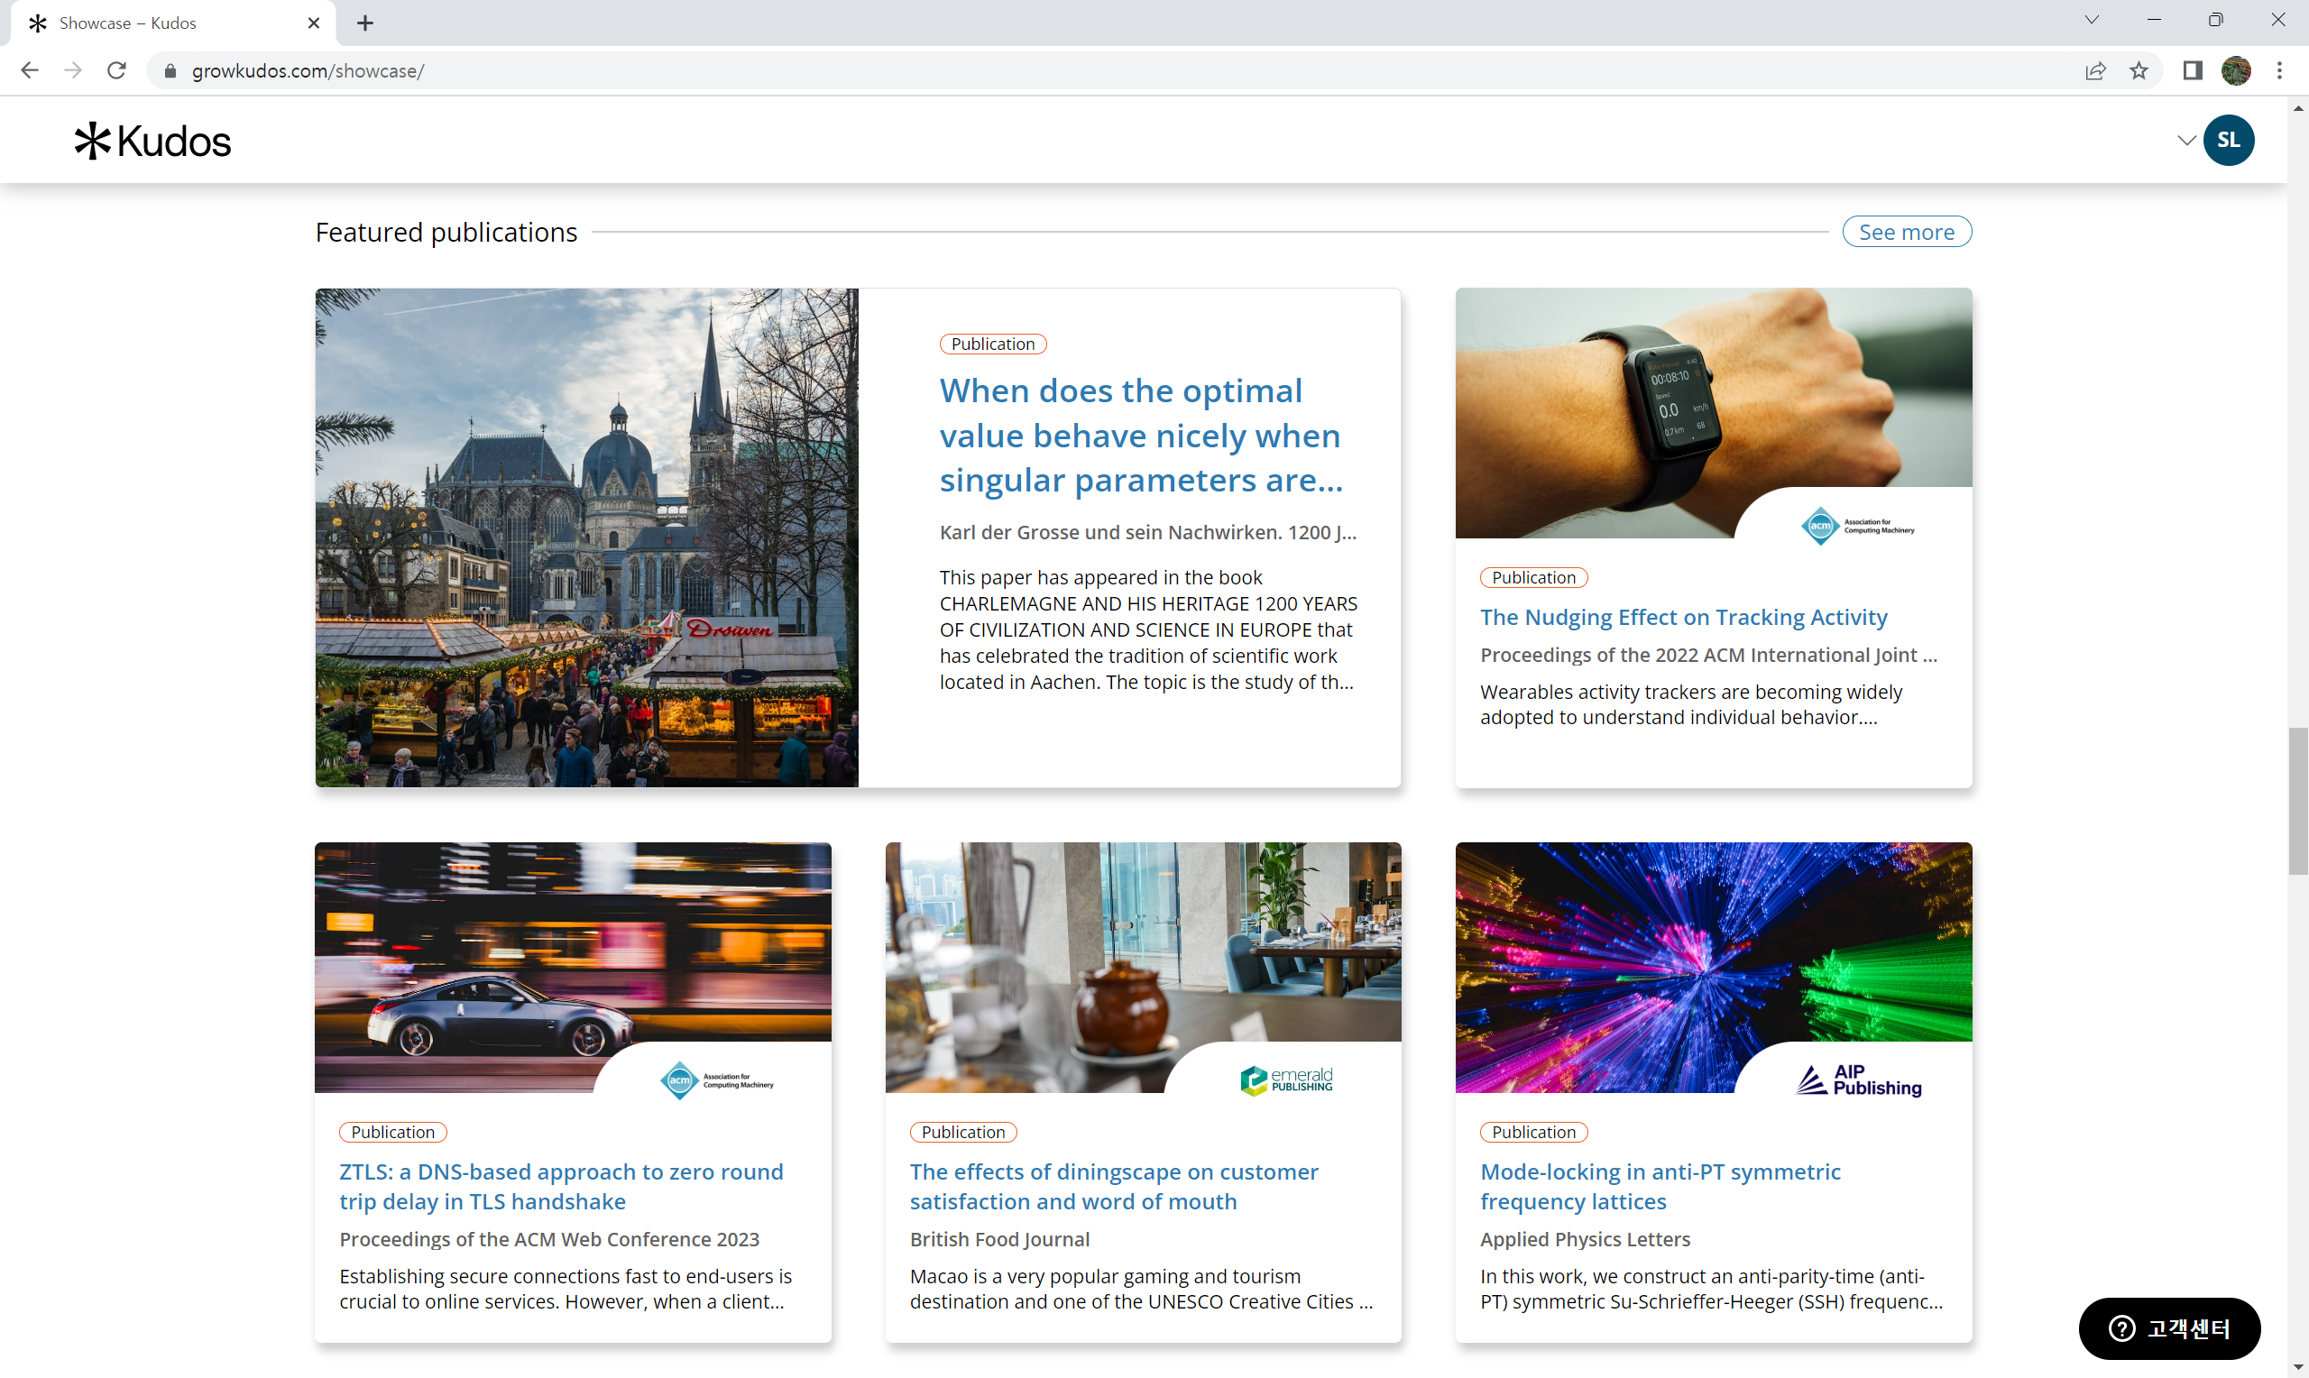Screen dimensions: 2309x1378
Task: Close the Showcase – Kudos tab
Action: click(x=314, y=23)
